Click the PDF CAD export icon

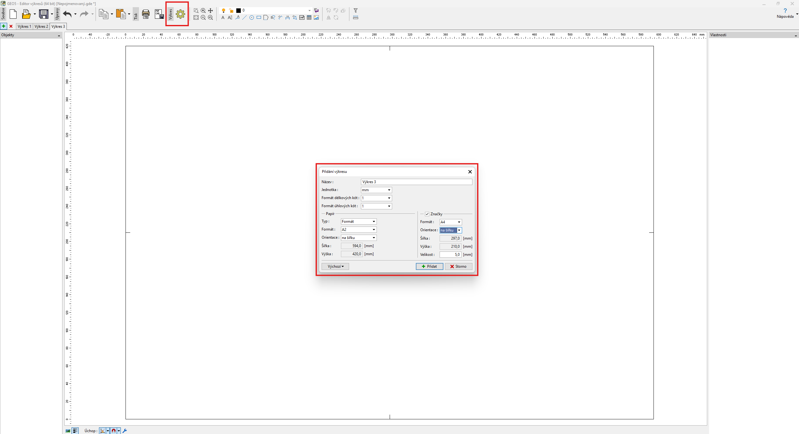159,14
